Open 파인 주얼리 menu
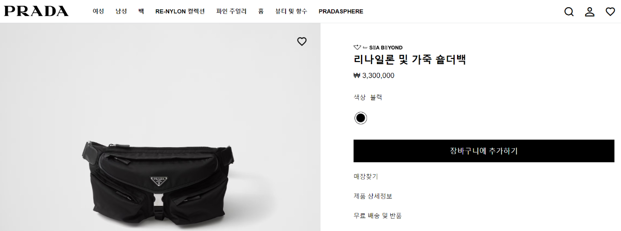Viewport: 621px width, 231px height. (x=231, y=11)
